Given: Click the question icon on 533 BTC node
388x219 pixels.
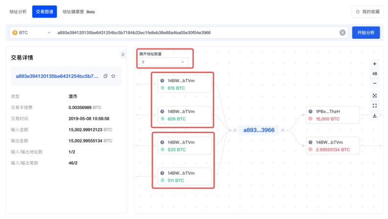Looking at the screenshot, I should point(162,142).
